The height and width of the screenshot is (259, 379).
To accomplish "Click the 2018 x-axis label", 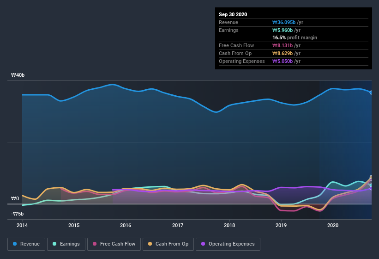I will click(x=229, y=225).
